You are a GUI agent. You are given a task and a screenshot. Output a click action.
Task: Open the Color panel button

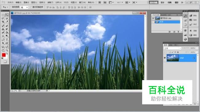pos(193,16)
